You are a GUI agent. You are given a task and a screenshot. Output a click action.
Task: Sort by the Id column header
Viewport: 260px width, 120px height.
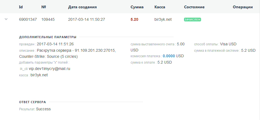coord(21,7)
